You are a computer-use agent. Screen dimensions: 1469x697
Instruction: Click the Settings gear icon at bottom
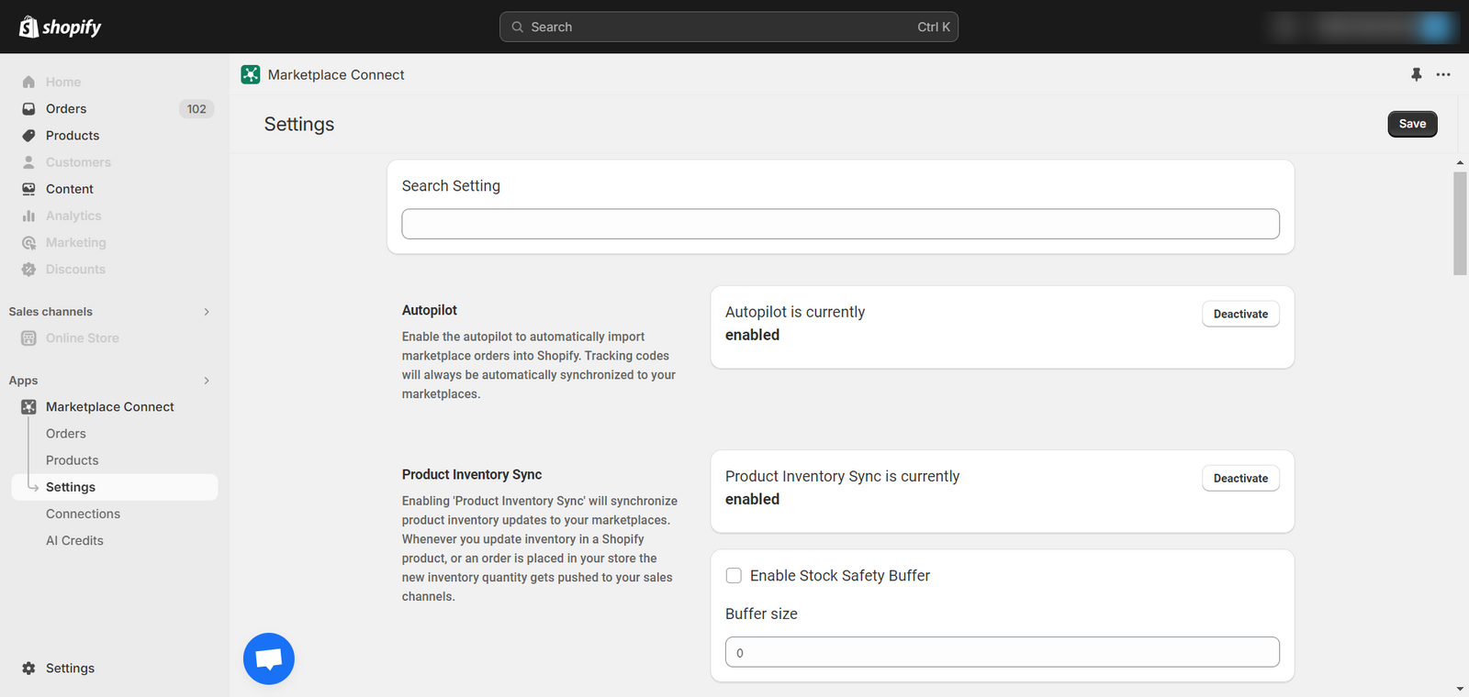pyautogui.click(x=28, y=668)
